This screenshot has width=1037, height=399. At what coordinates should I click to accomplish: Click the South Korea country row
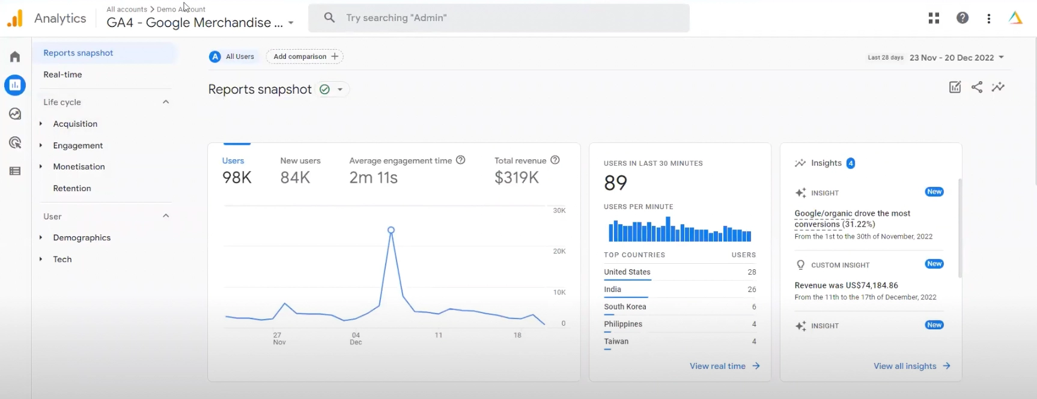680,307
